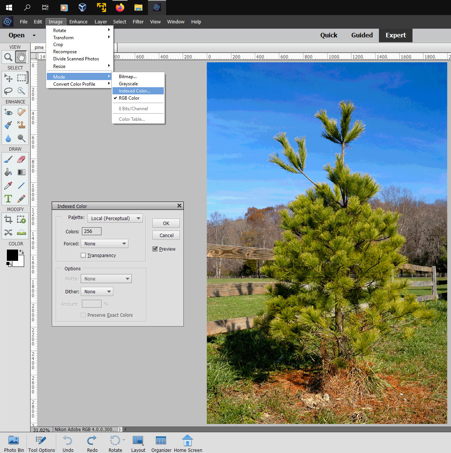This screenshot has height=453, width=451.
Task: Open the Photo Bin panel
Action: [14, 442]
